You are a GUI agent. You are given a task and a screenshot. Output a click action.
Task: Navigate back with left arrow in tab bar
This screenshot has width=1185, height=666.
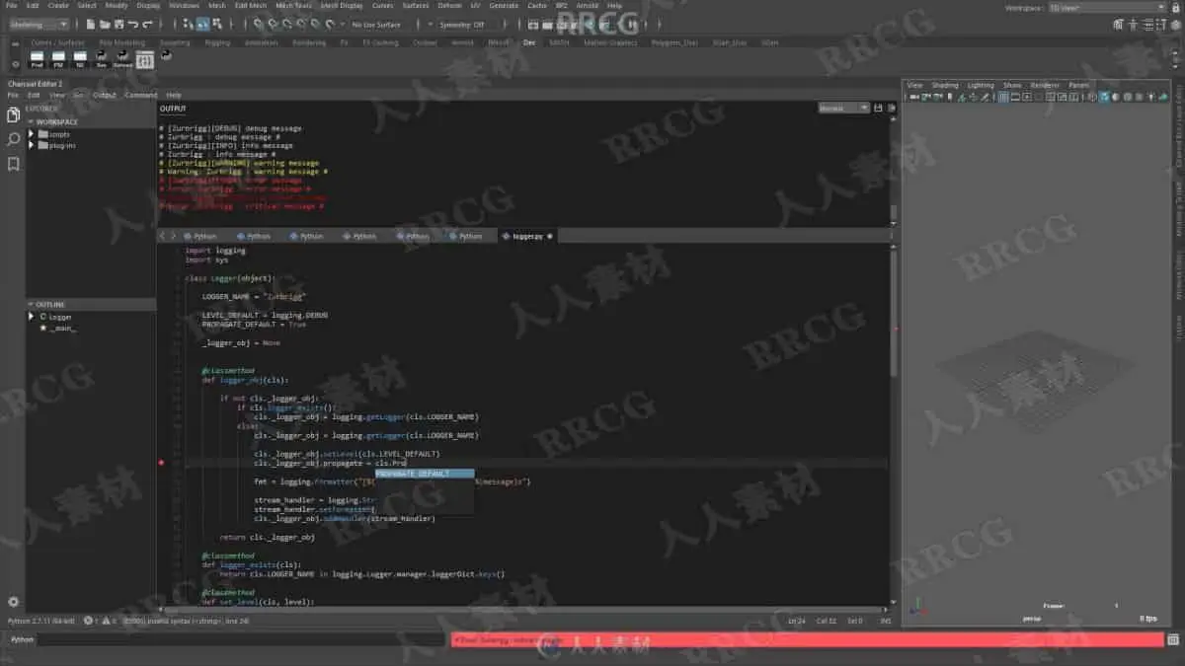coord(163,236)
